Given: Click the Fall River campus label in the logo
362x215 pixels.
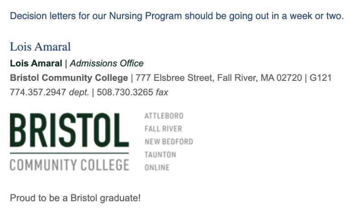Looking at the screenshot, I should point(163,129).
